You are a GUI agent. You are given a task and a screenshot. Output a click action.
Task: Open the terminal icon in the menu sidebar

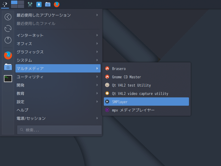point(8,79)
